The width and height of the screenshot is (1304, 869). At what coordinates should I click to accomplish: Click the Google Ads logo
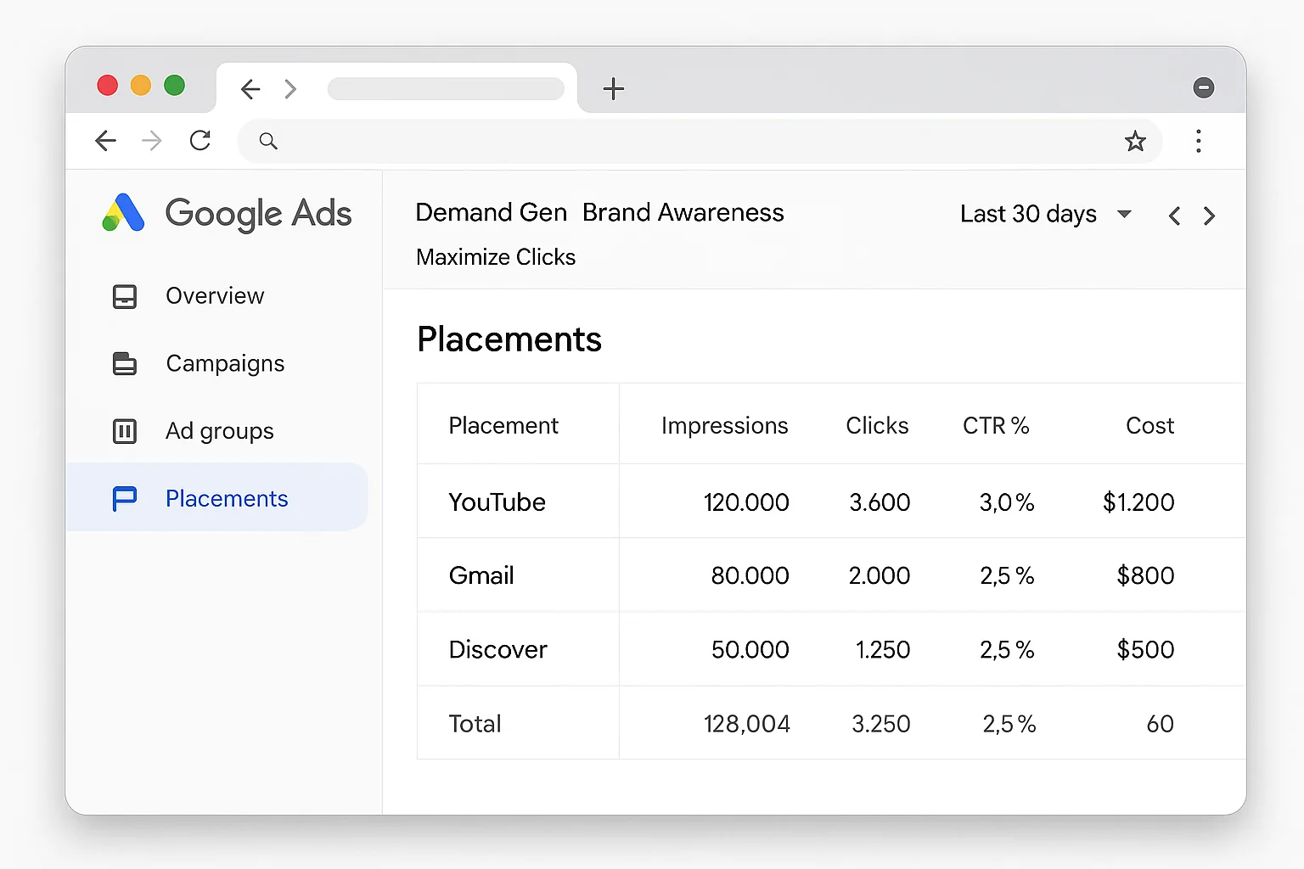click(x=123, y=214)
